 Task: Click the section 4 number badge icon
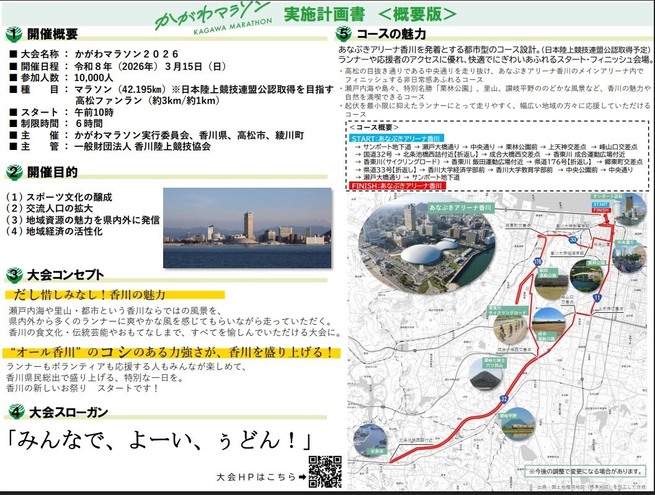[x=14, y=411]
